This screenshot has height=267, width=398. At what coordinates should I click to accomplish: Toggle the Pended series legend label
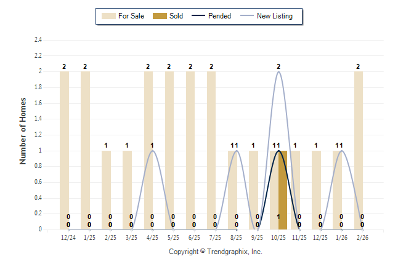tap(220, 16)
